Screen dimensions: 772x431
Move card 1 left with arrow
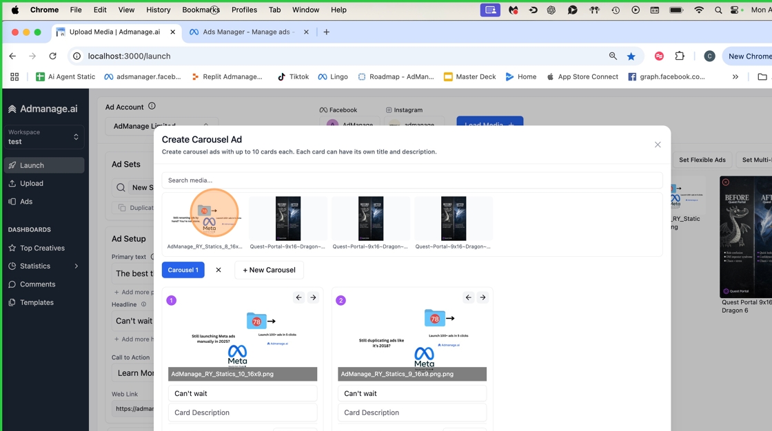click(299, 297)
